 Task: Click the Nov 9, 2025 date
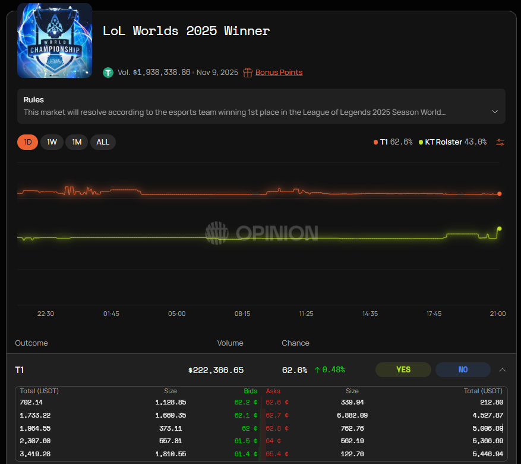[217, 73]
